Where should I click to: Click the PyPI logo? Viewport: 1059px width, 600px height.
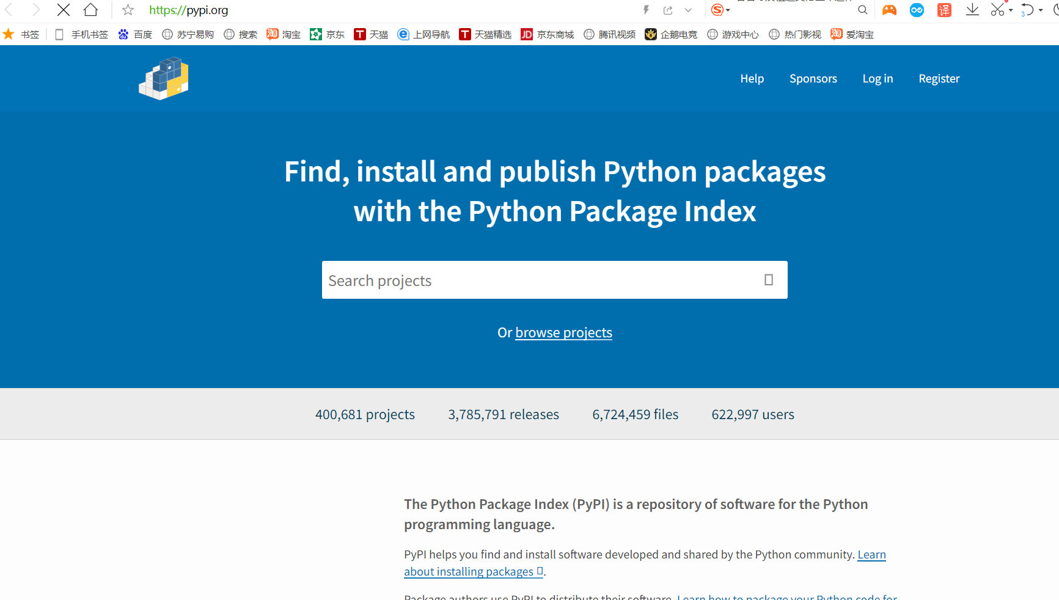163,78
